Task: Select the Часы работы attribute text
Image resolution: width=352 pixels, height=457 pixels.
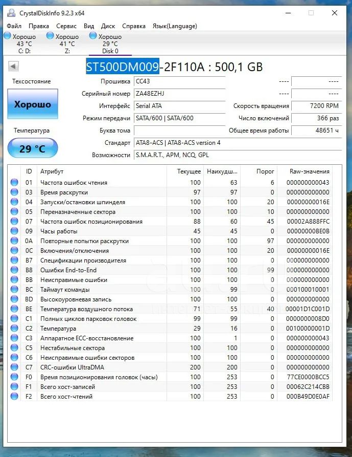Action: (x=59, y=231)
